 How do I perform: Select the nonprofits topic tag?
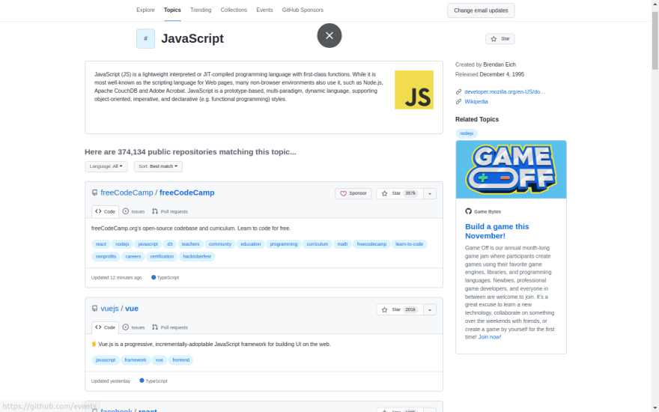(x=106, y=256)
